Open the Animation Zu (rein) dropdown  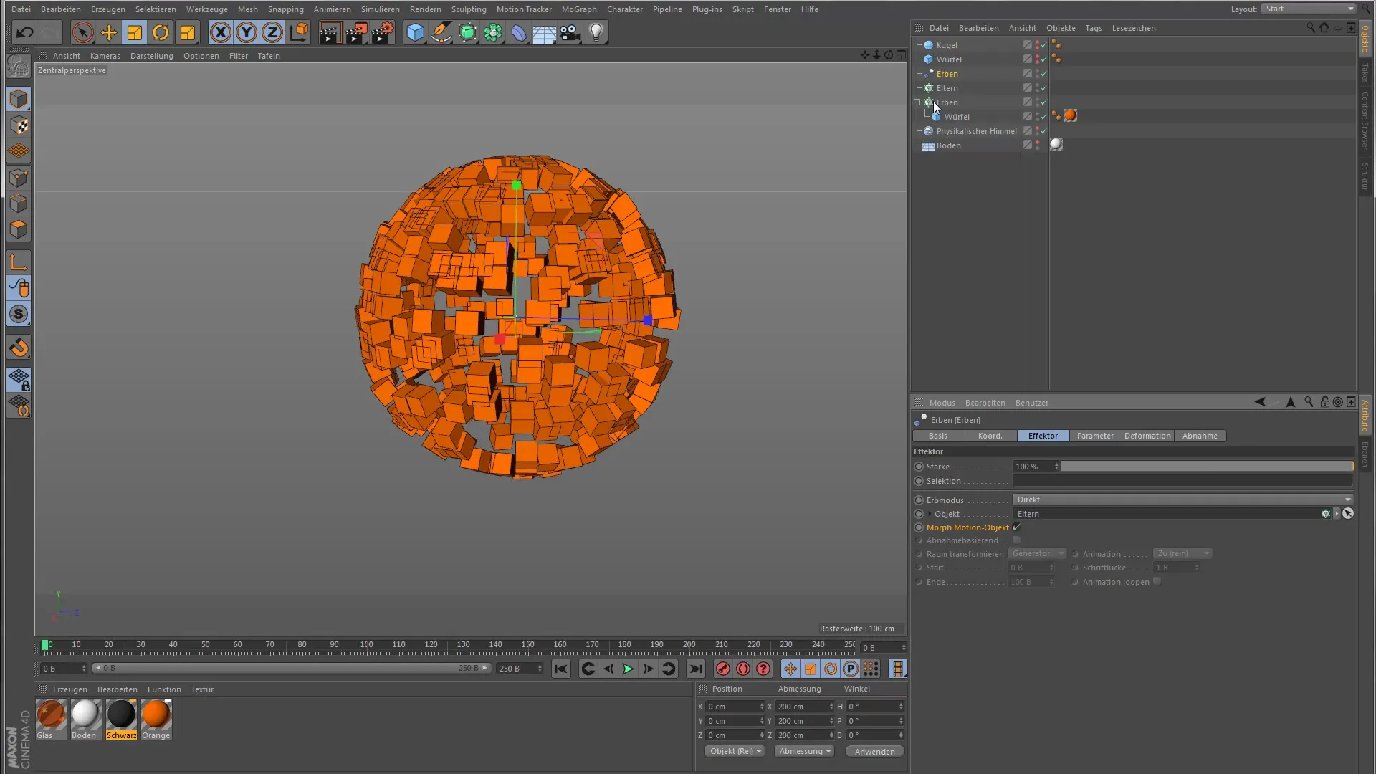1182,553
